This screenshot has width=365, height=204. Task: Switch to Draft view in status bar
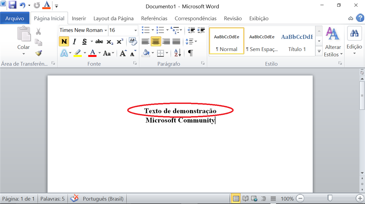(x=273, y=199)
